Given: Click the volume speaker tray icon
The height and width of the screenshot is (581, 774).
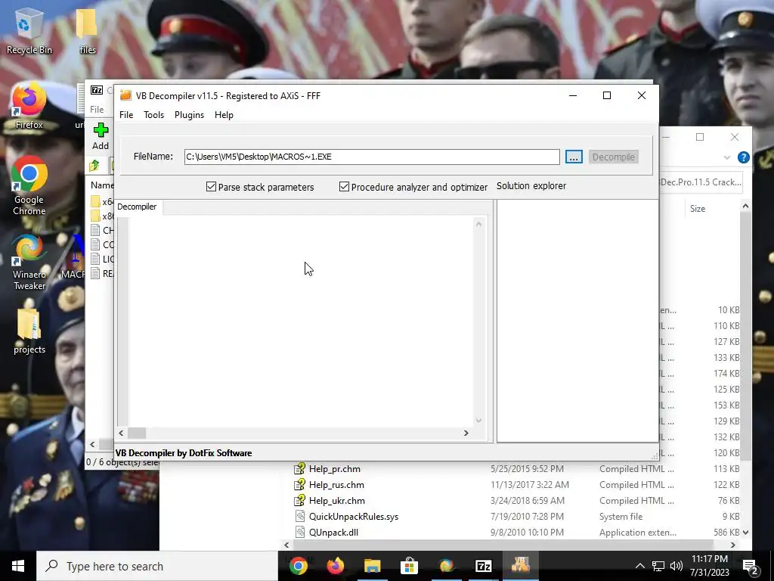Looking at the screenshot, I should 676,566.
